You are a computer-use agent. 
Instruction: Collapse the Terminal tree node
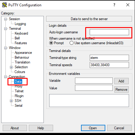point(6,29)
